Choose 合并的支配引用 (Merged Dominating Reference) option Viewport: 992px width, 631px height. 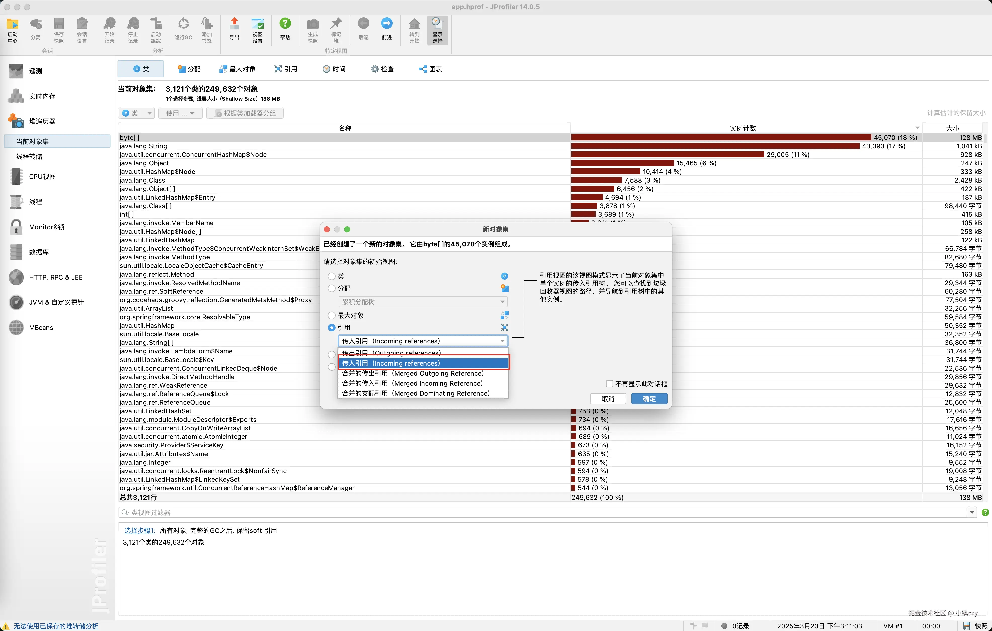click(416, 393)
